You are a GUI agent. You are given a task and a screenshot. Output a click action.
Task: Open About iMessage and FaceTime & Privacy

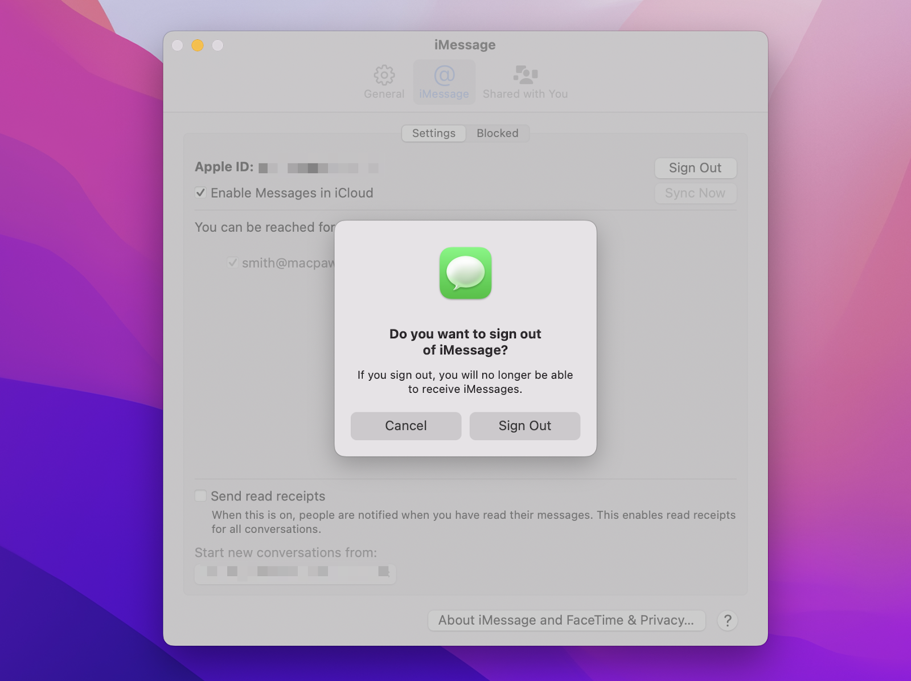click(x=566, y=620)
